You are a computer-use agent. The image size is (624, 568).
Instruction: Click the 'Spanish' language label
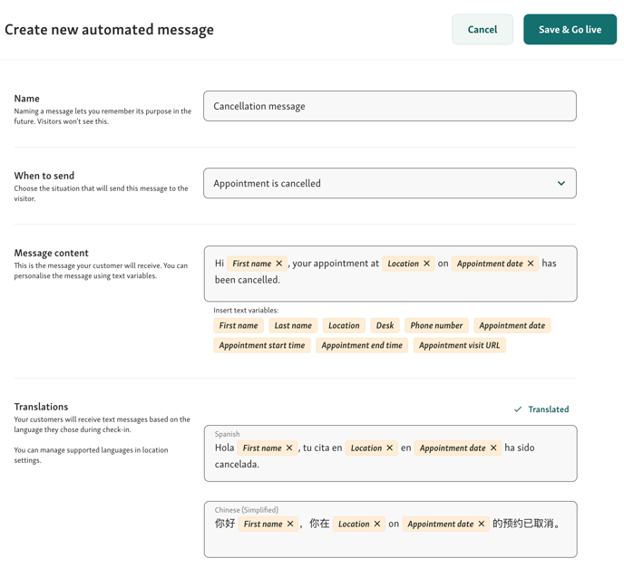[x=228, y=434]
